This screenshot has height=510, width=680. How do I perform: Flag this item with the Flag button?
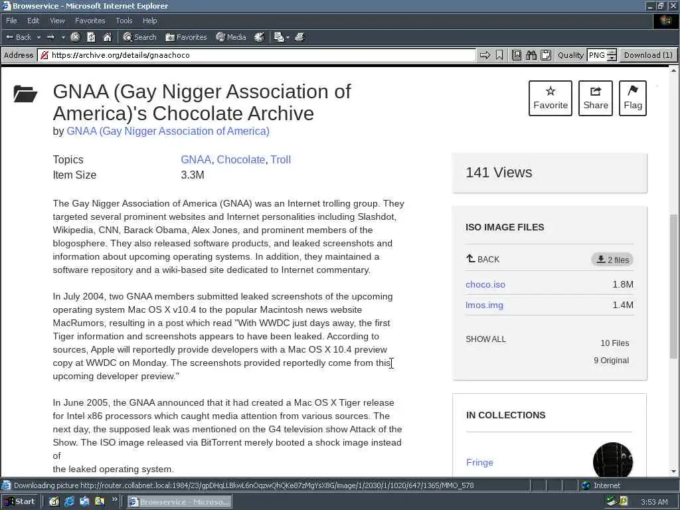click(633, 98)
